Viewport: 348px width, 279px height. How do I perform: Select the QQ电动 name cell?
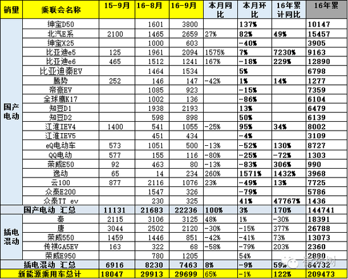click(61, 155)
